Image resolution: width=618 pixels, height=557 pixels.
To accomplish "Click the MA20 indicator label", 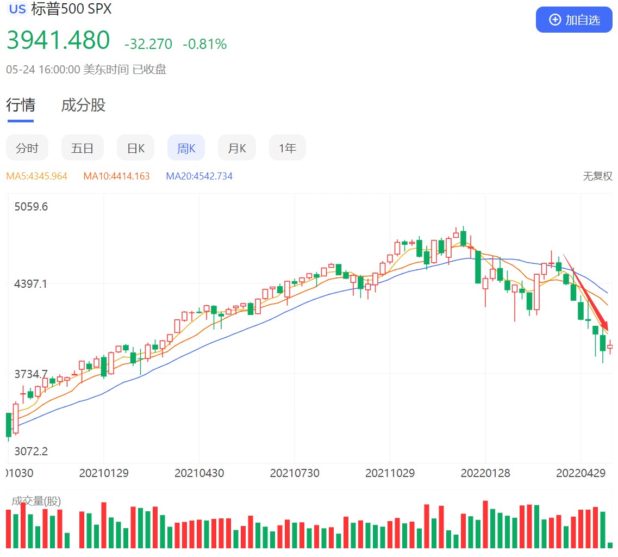I will point(199,176).
